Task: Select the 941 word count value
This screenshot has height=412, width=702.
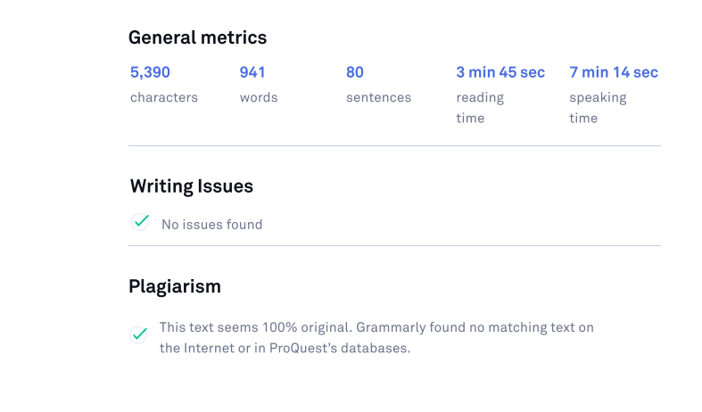Action: coord(252,72)
